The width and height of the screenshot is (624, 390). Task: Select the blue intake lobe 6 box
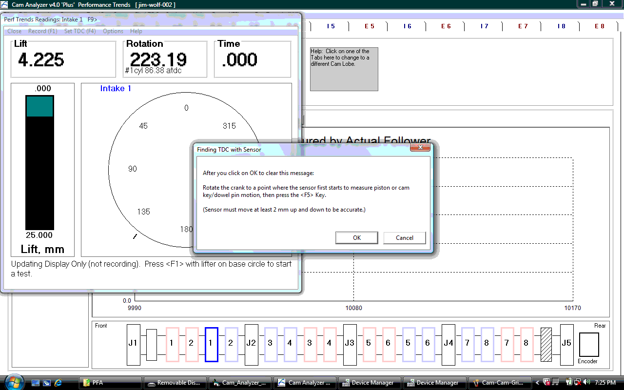click(x=429, y=345)
